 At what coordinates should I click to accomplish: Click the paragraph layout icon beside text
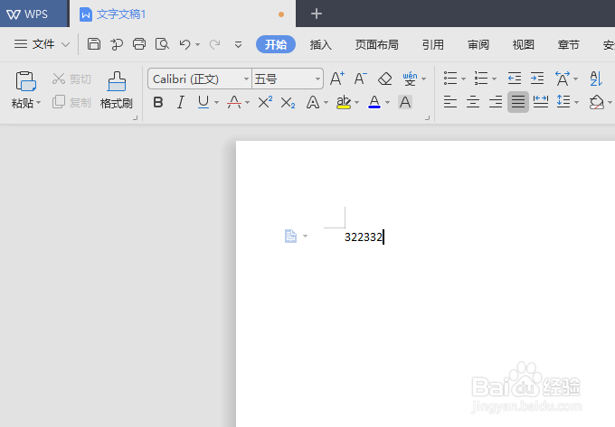(290, 236)
